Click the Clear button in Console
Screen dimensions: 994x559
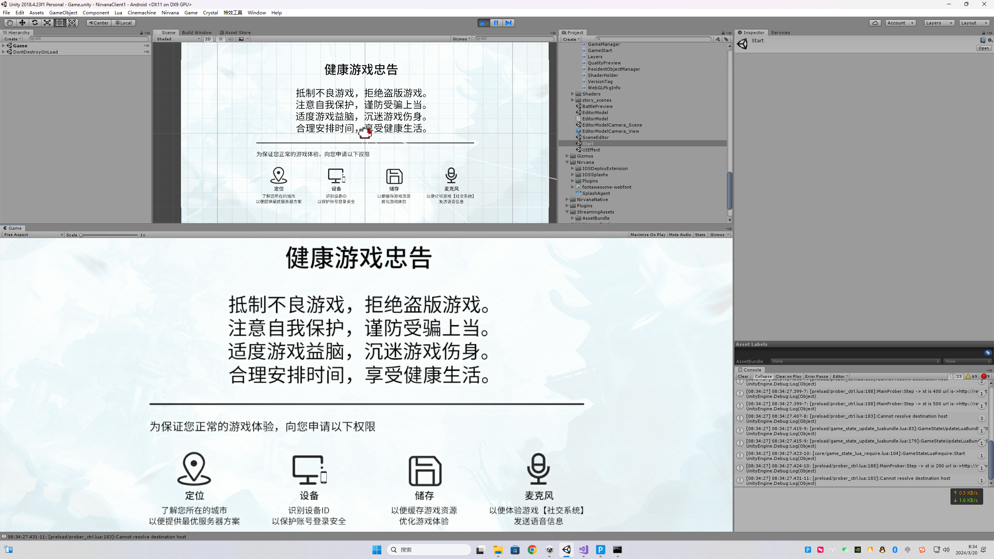point(743,377)
